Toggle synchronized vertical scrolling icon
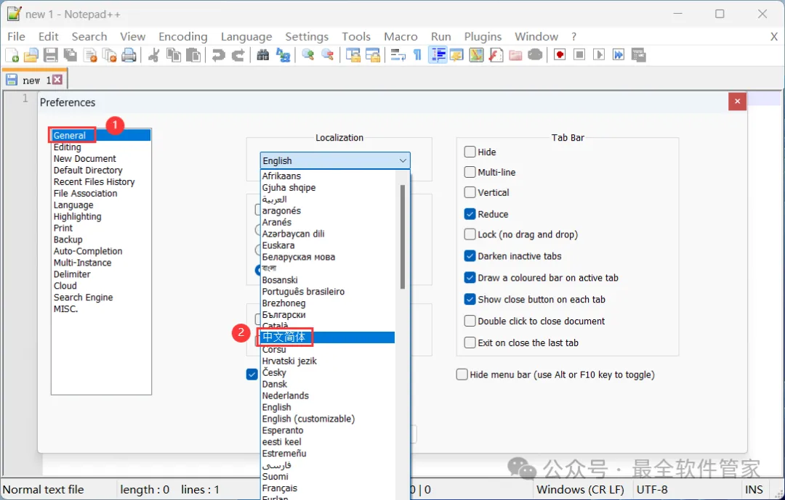The width and height of the screenshot is (785, 500). pos(353,54)
